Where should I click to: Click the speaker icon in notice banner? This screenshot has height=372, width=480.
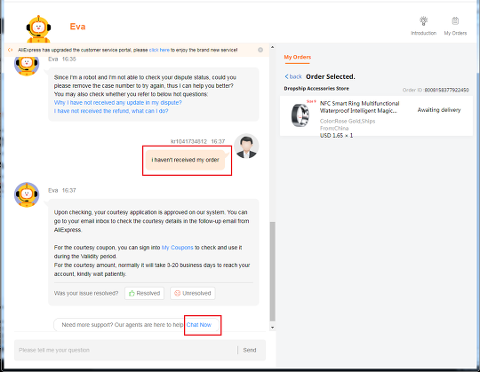coord(11,50)
